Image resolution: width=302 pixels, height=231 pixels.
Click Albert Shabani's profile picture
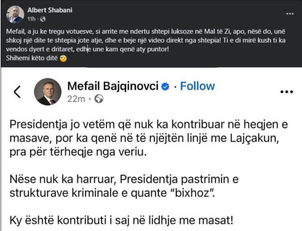click(15, 14)
